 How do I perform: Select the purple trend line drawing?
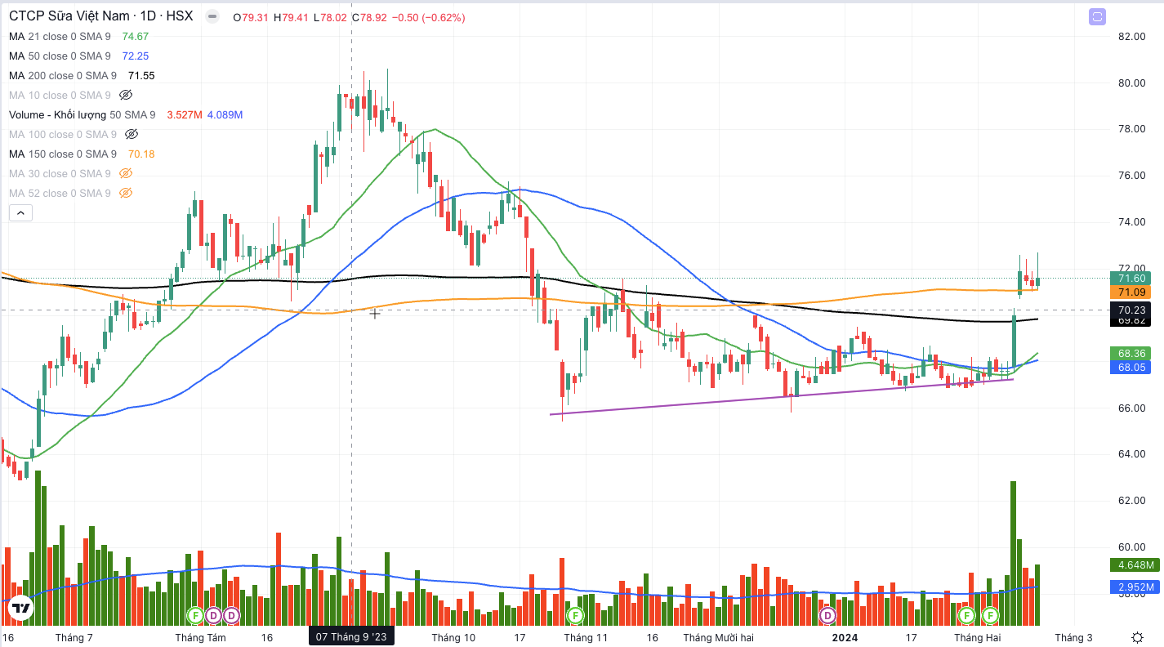click(782, 396)
